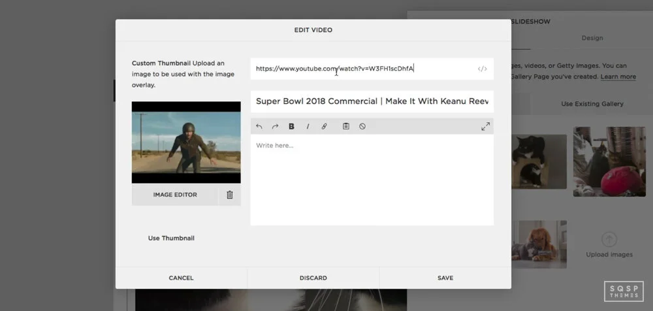Click the video title field
This screenshot has width=653, height=311.
372,101
